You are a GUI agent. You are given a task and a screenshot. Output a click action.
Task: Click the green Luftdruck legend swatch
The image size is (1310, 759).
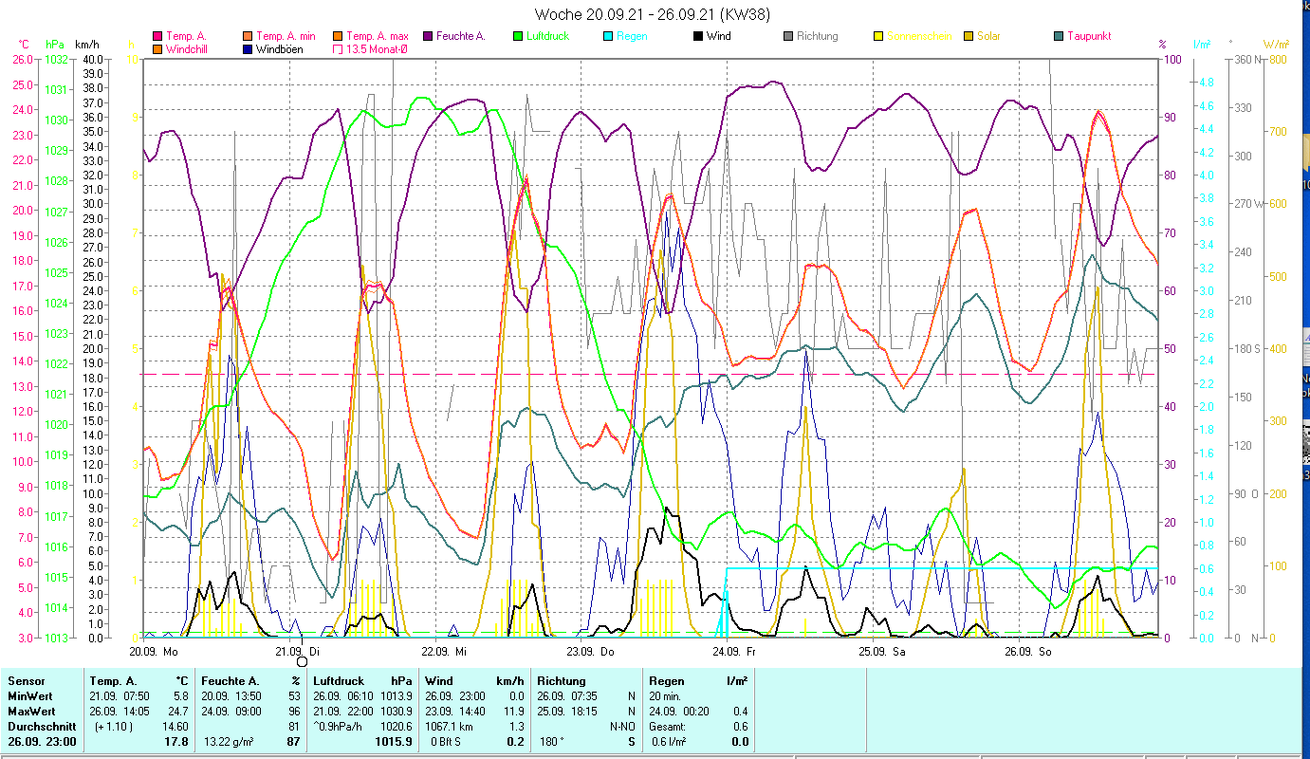tap(518, 36)
